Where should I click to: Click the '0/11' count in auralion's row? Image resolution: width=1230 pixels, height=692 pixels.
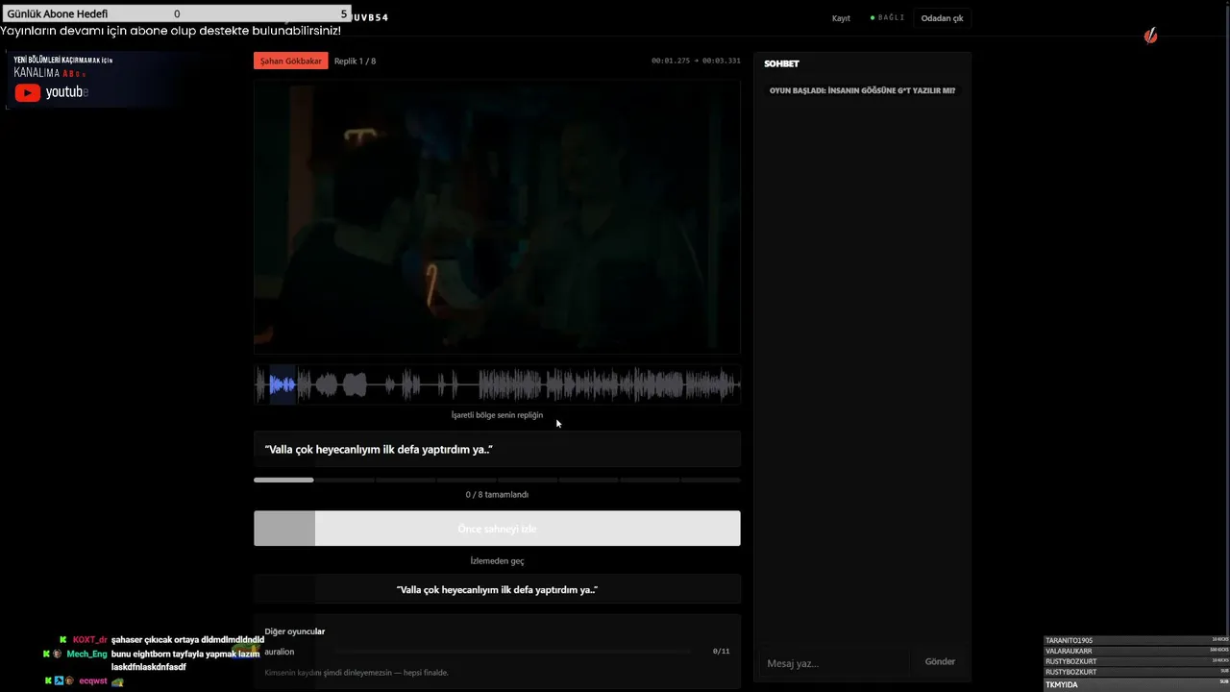point(721,652)
